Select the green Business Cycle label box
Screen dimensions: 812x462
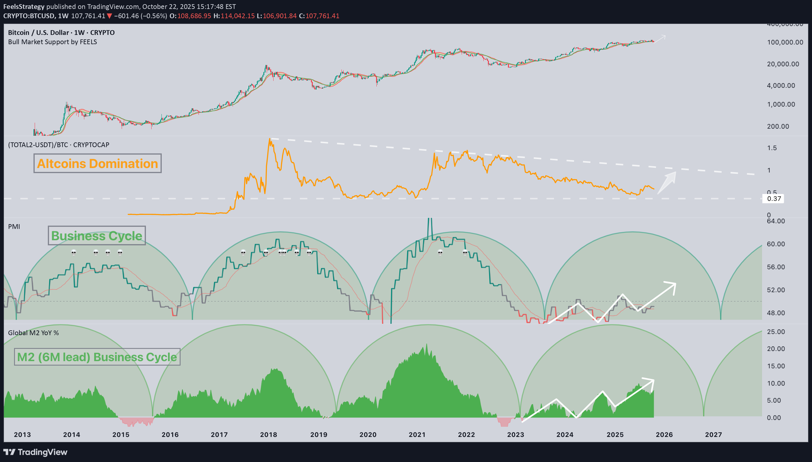[x=97, y=235]
